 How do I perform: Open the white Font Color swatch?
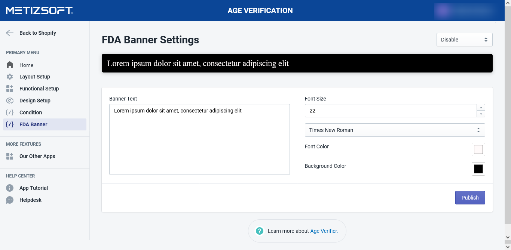pos(478,149)
